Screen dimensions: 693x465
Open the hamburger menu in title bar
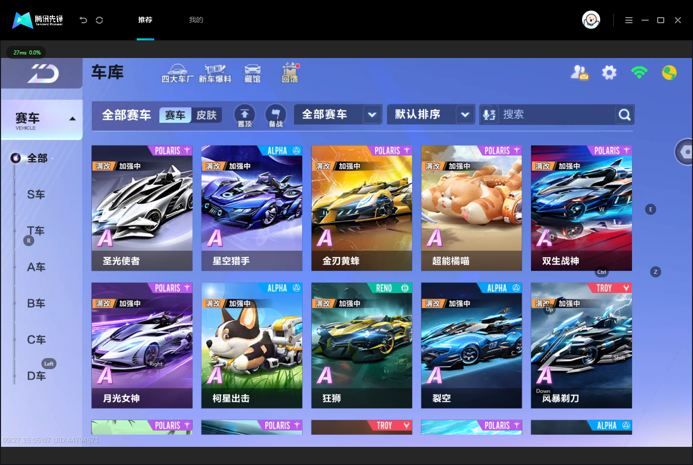(629, 20)
